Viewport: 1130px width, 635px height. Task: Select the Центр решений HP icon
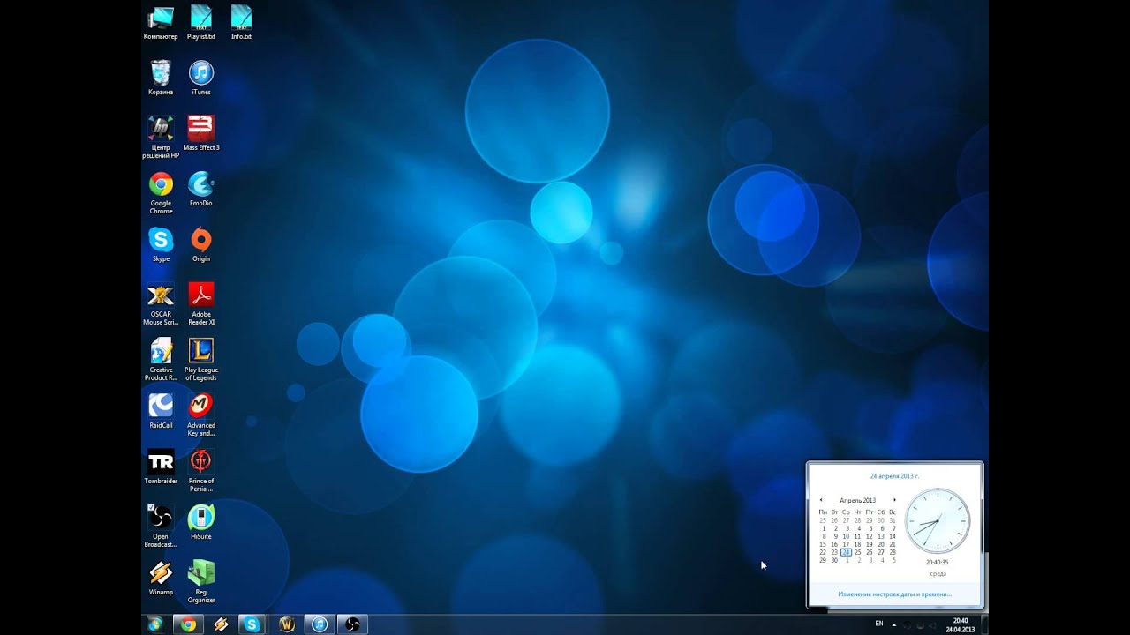coord(161,137)
